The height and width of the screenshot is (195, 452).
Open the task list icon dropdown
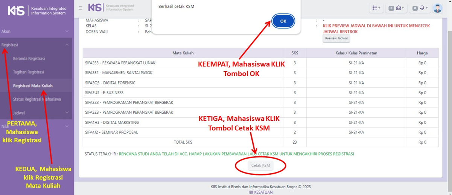376,8
